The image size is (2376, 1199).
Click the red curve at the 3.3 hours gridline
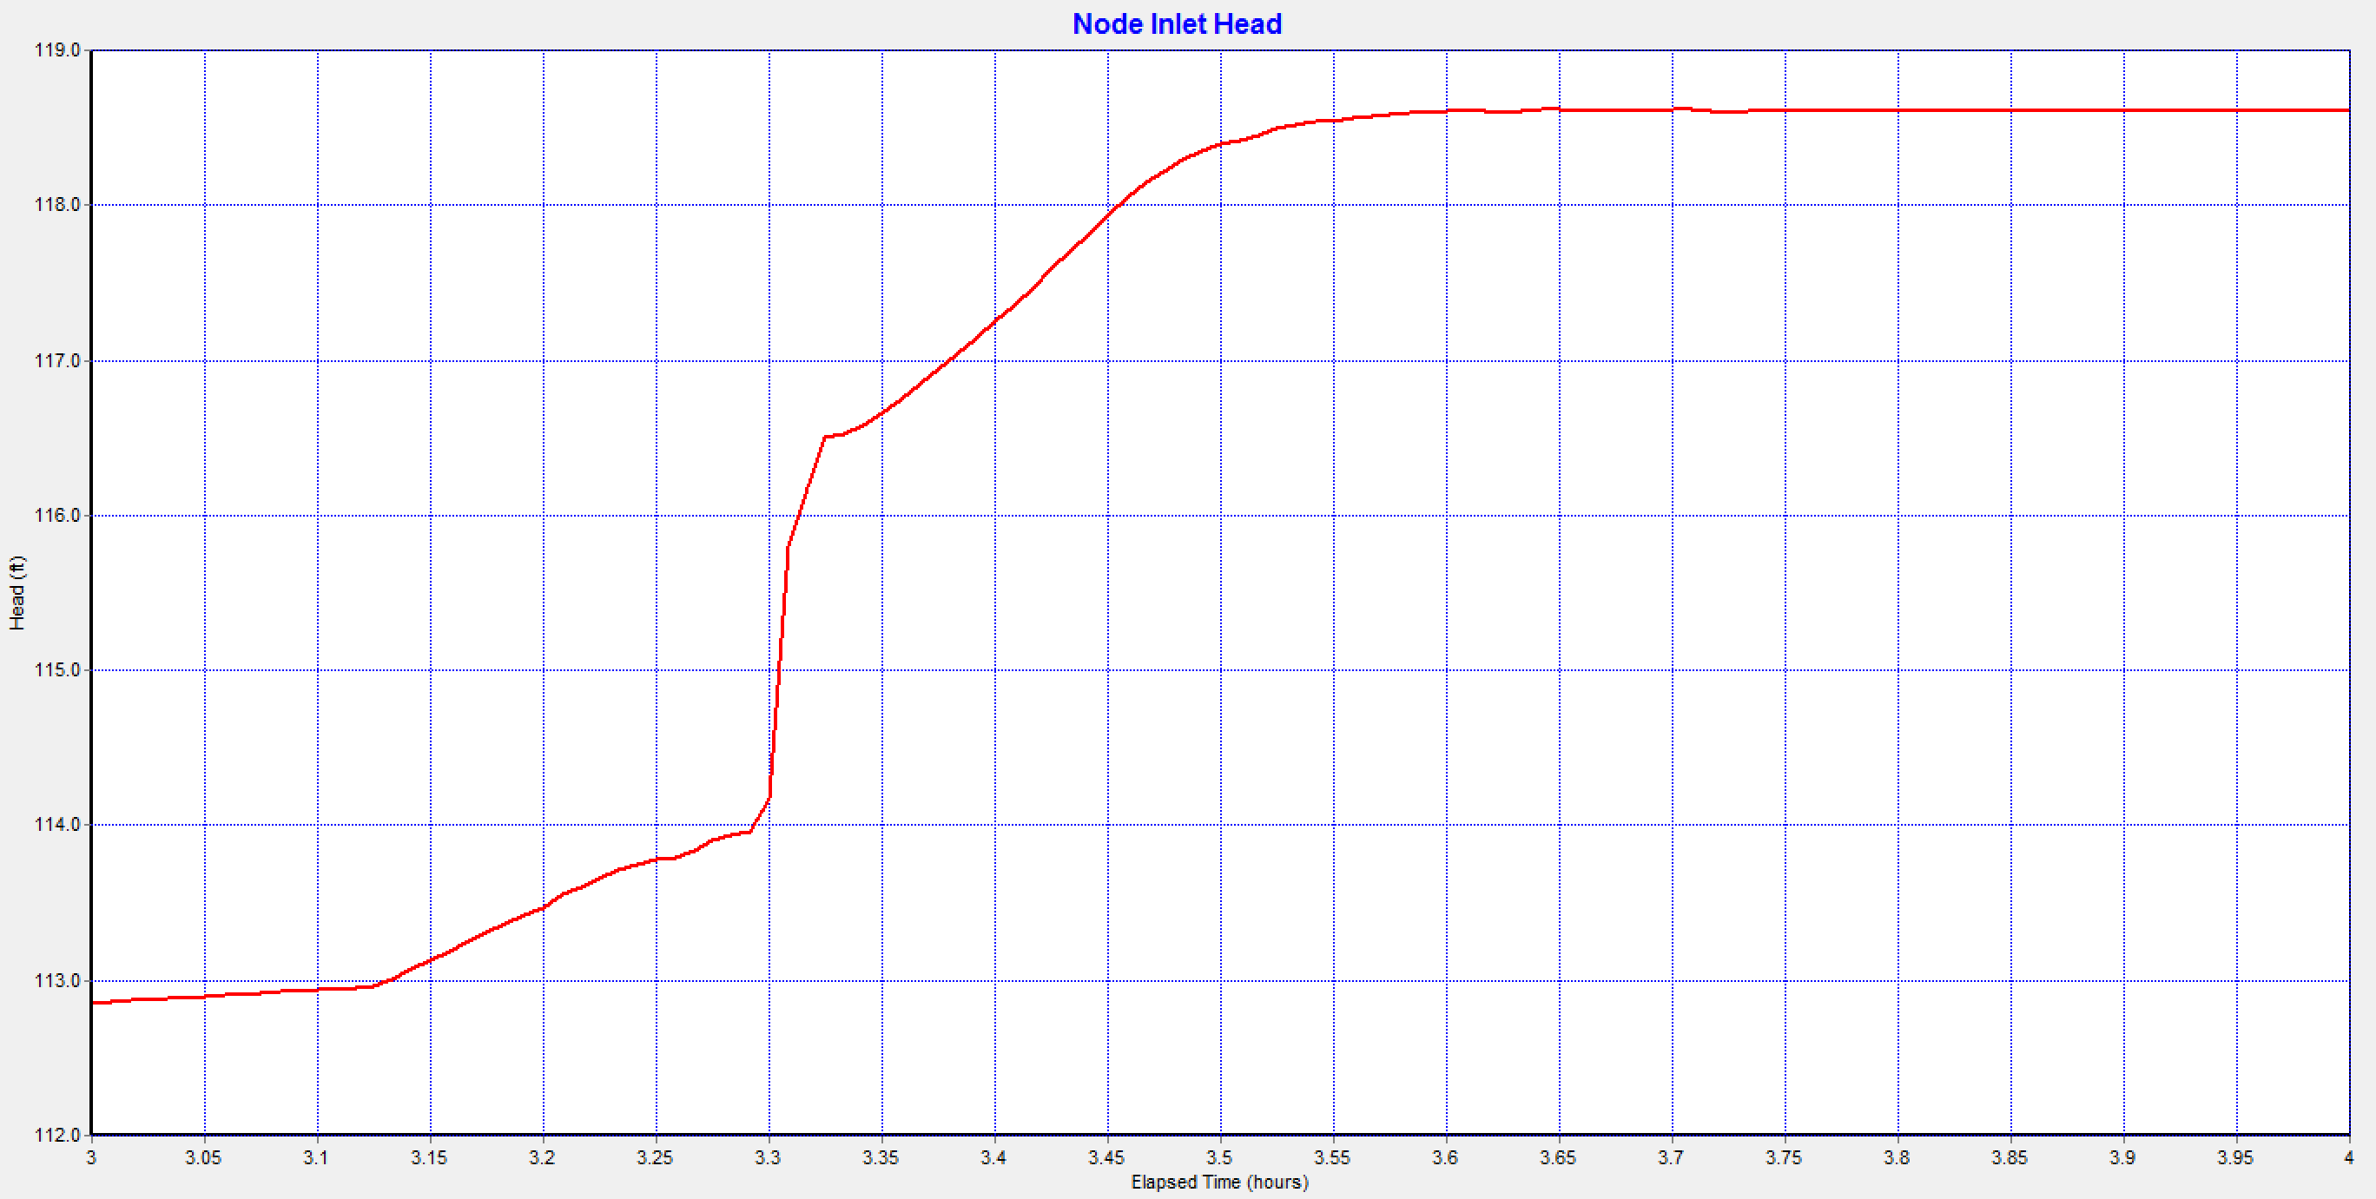(769, 797)
